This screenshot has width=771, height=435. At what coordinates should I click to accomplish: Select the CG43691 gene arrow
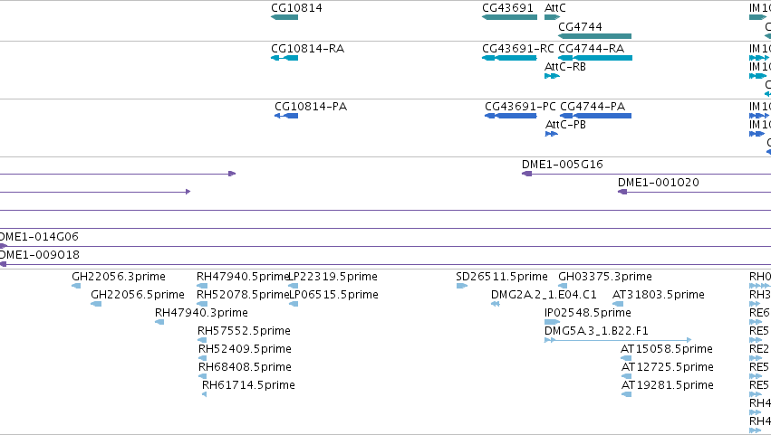(509, 17)
